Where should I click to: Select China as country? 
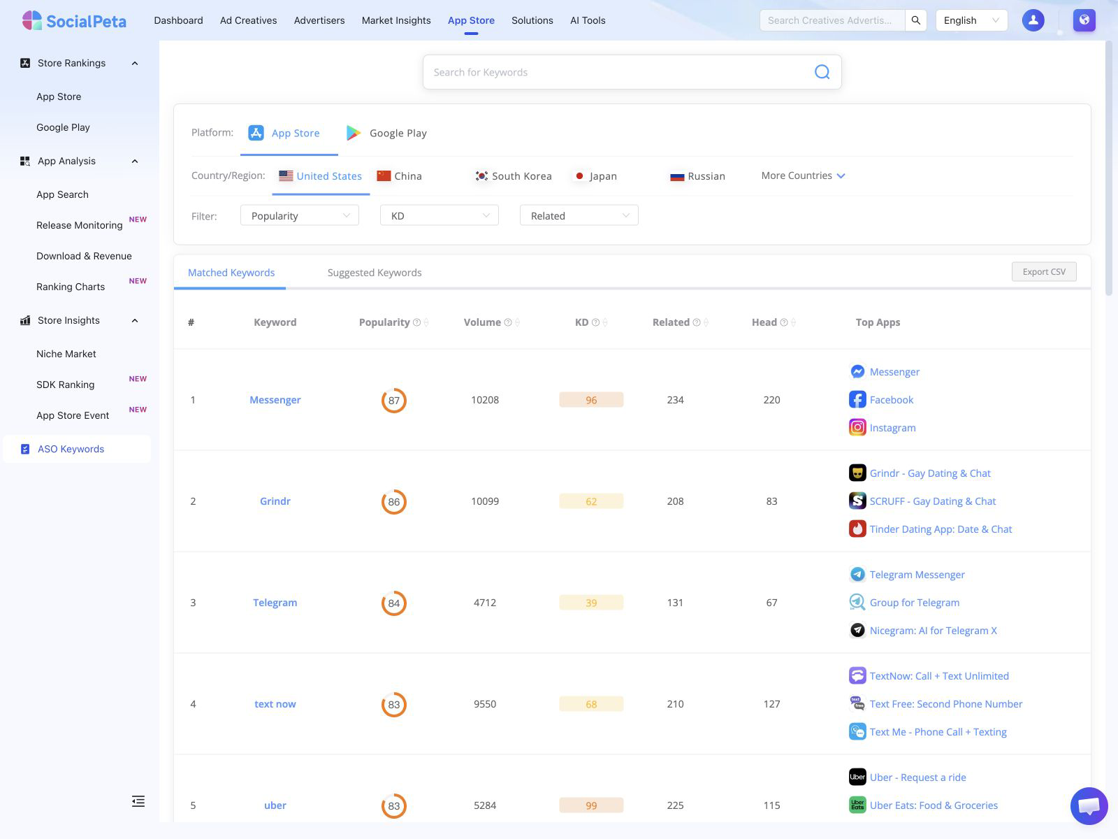399,176
